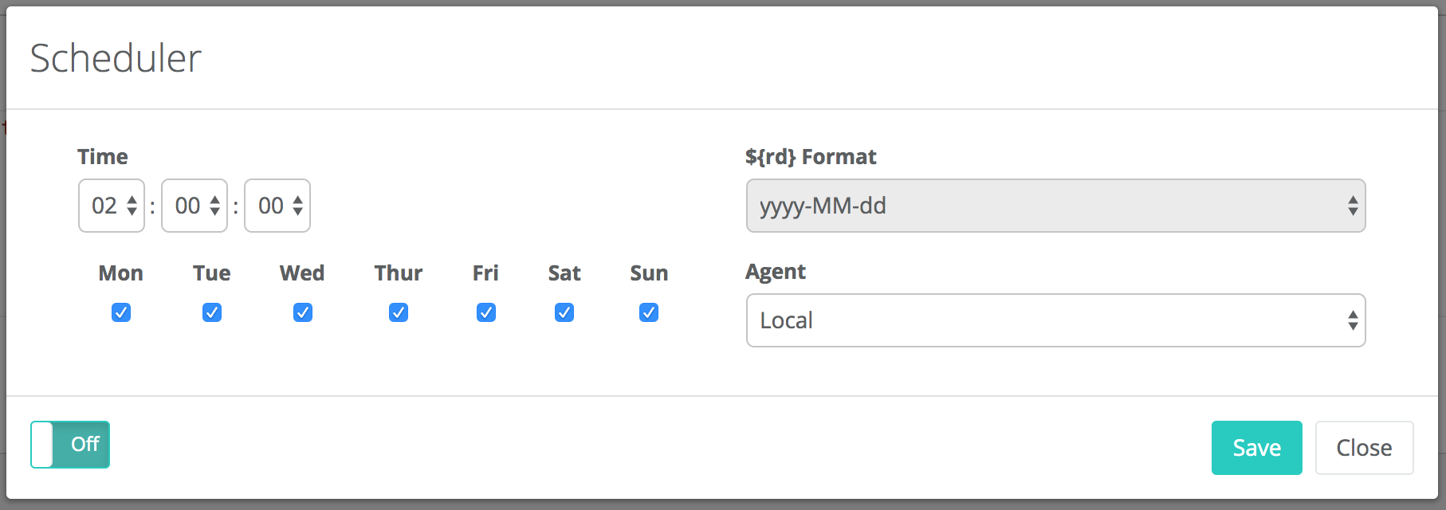1446x510 pixels.
Task: Click the format dropdown arrow icon
Action: pos(1353,206)
